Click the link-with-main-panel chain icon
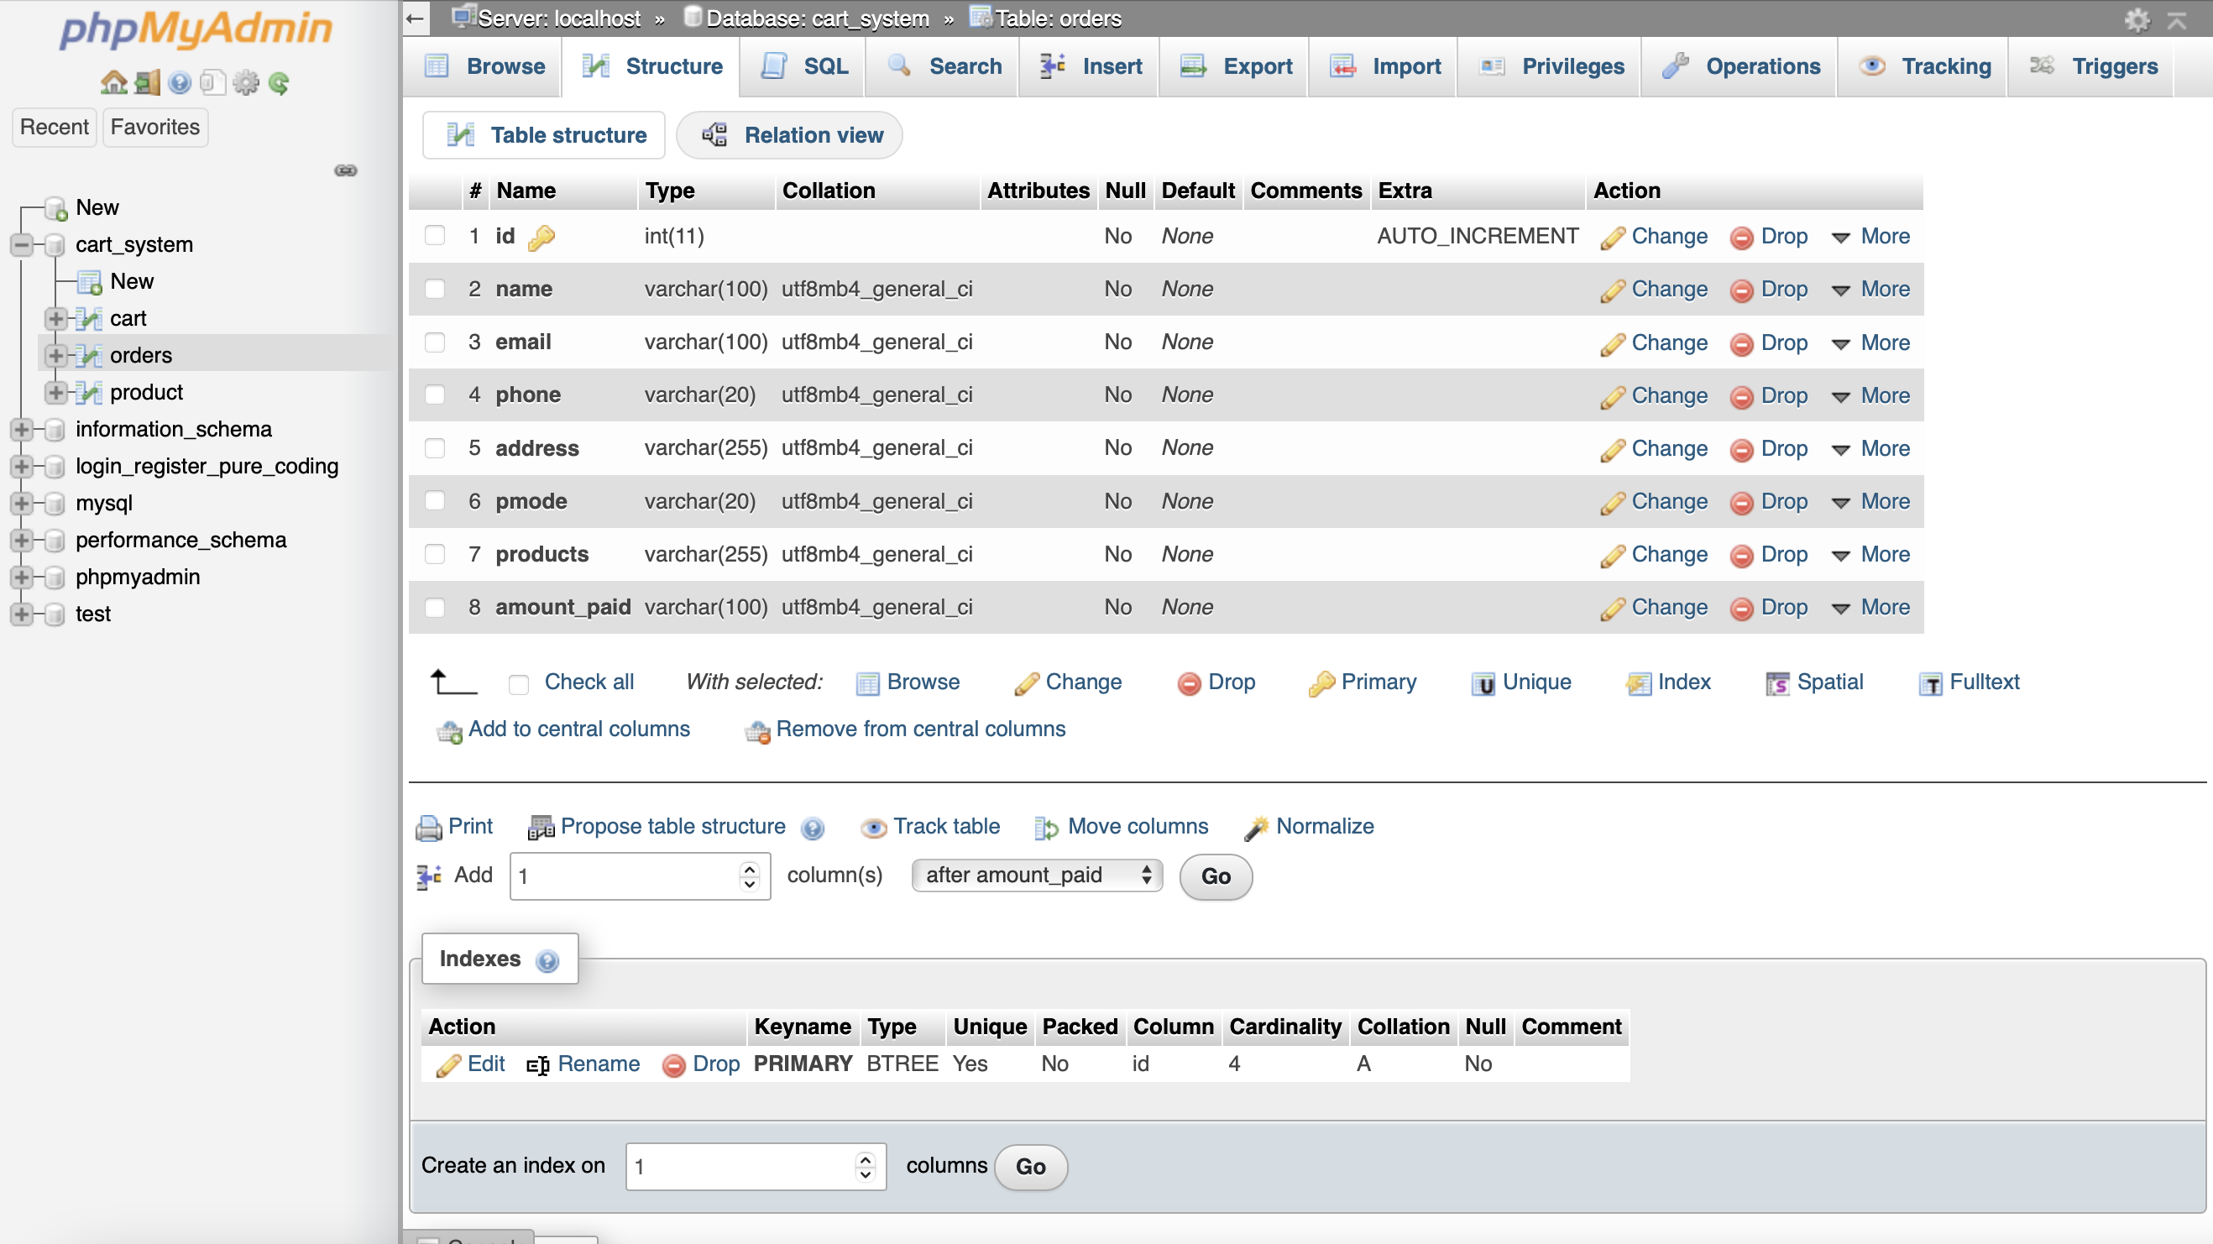Screen dimensions: 2213x1244 [345, 170]
